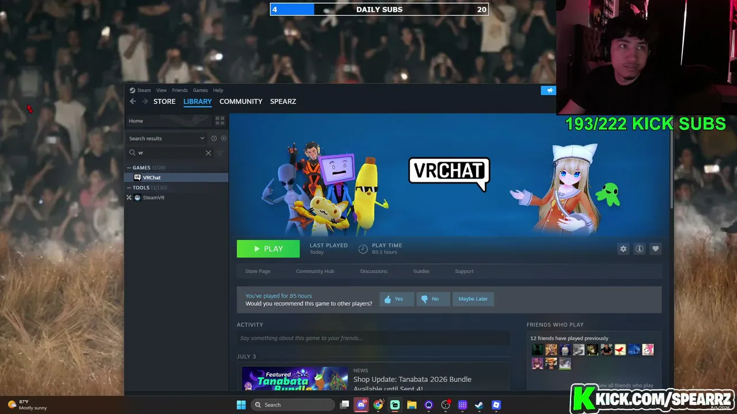Click the No thumbs-down button
This screenshot has height=414, width=737.
coord(432,299)
